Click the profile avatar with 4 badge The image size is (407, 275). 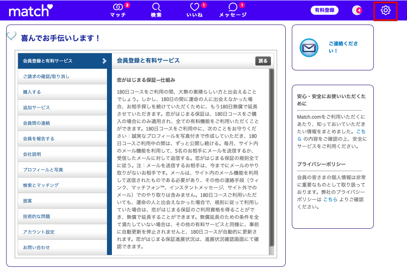(x=357, y=10)
